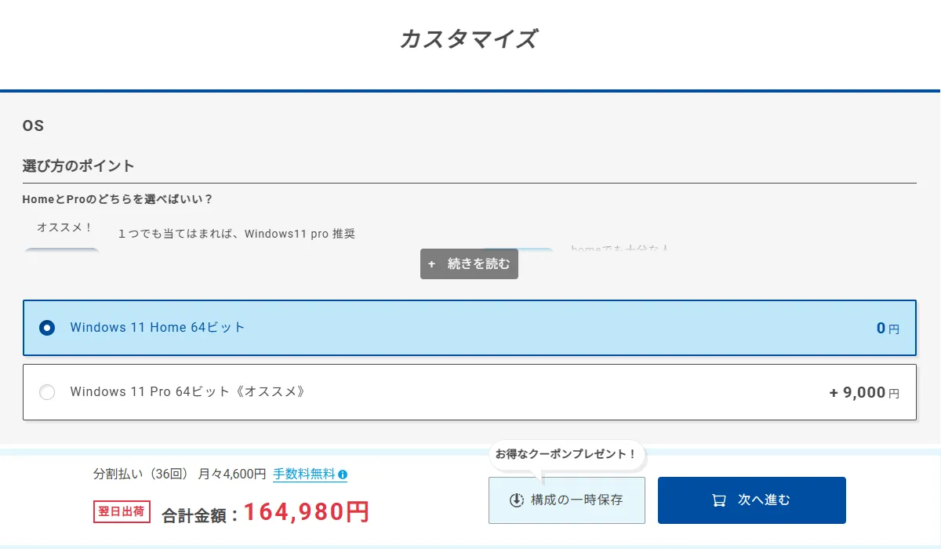
Task: Click the 構成の一時保存 save button
Action: coord(566,500)
